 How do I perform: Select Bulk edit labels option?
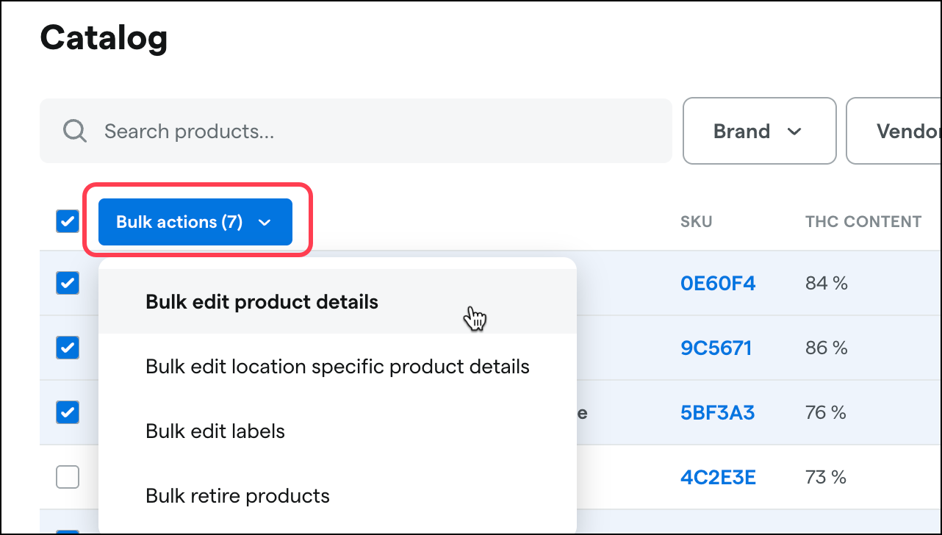point(215,431)
